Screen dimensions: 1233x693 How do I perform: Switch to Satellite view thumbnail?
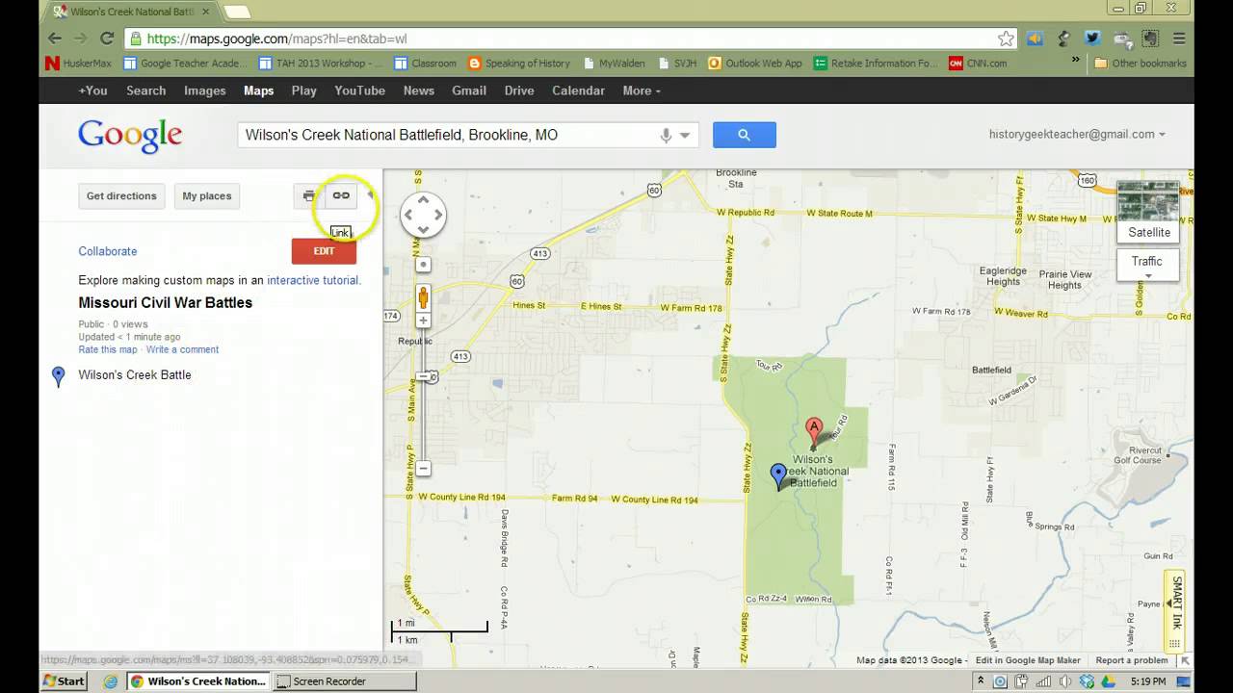pos(1148,211)
